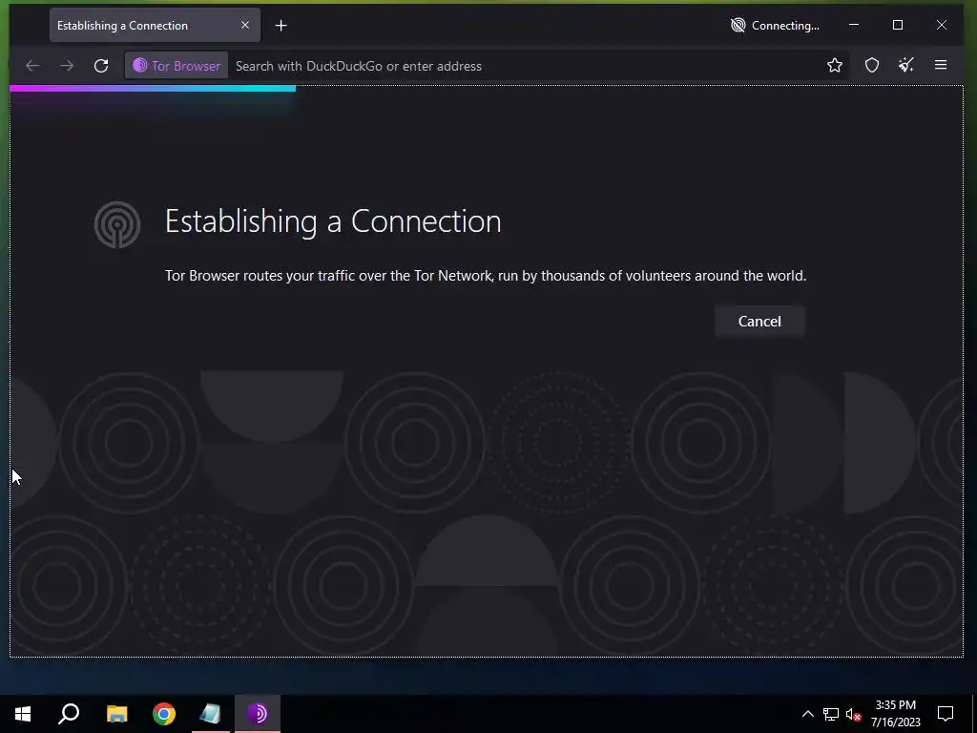This screenshot has height=733, width=977.
Task: Cancel the Tor connection attempt
Action: click(x=759, y=321)
